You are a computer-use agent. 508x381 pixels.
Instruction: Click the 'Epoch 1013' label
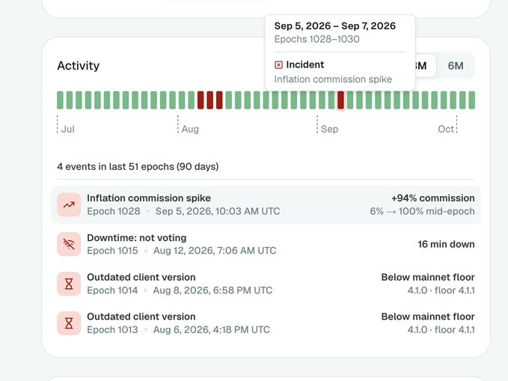click(x=112, y=330)
